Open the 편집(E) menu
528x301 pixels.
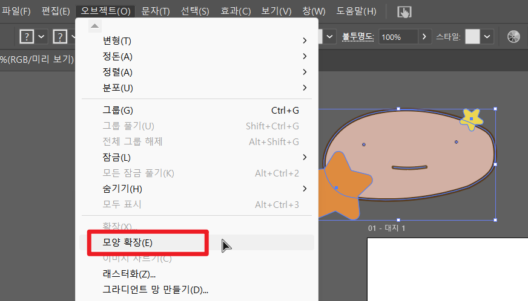click(x=56, y=11)
